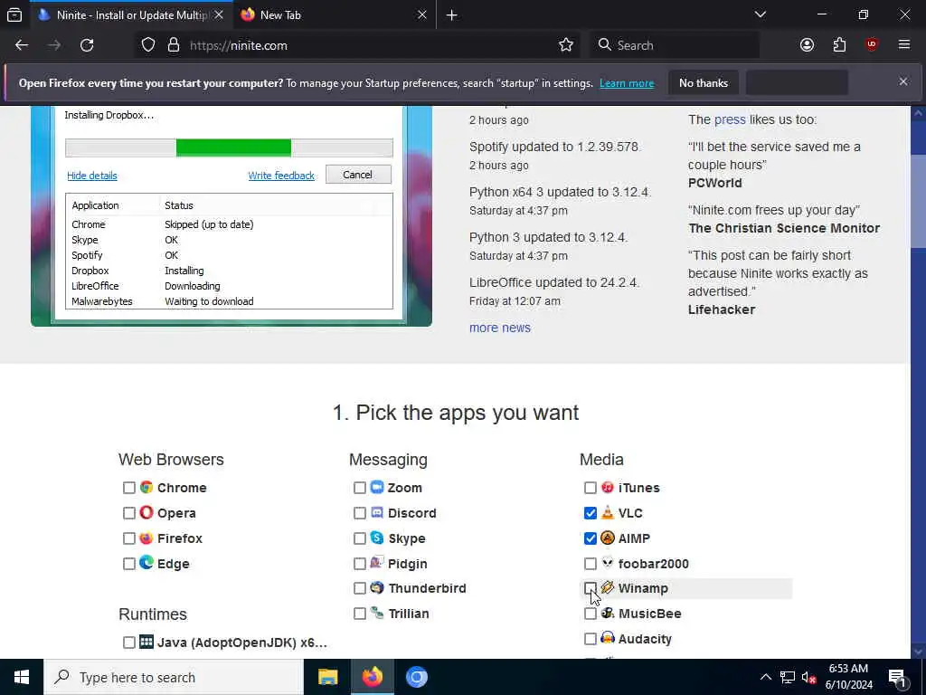Open the uBlock Origin extension icon
Image resolution: width=926 pixels, height=695 pixels.
coord(872,45)
